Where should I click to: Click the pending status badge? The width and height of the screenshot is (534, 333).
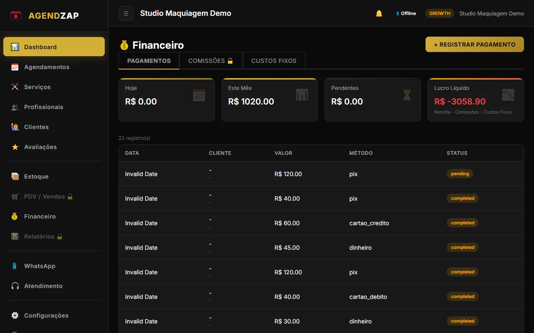click(460, 174)
